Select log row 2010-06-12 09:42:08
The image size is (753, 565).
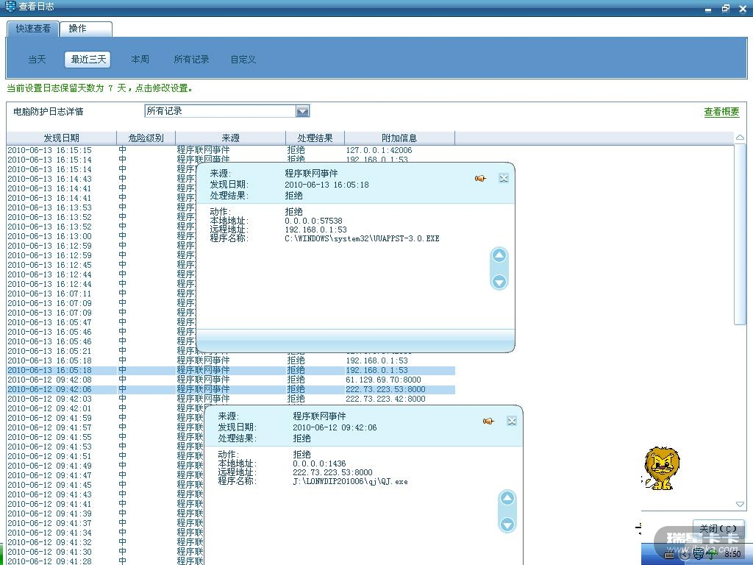click(x=230, y=380)
